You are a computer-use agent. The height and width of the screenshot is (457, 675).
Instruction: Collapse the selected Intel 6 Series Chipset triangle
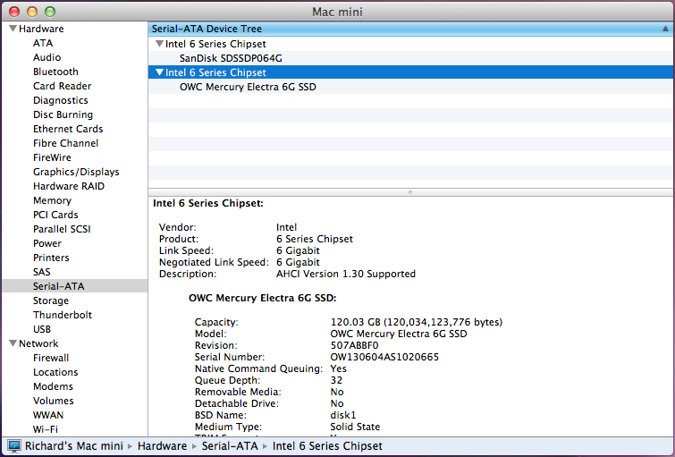point(160,72)
